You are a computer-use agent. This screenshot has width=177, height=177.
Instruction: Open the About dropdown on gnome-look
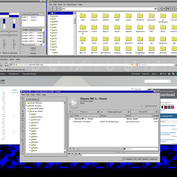coord(154,74)
